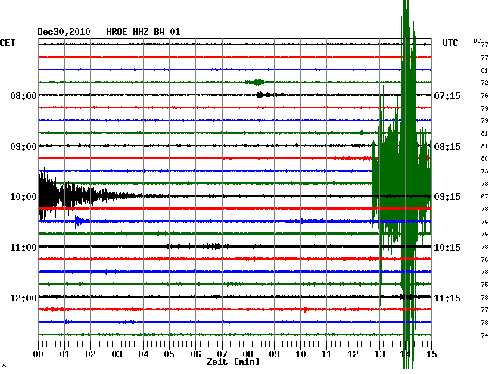Select the DC value 73

click(x=484, y=171)
